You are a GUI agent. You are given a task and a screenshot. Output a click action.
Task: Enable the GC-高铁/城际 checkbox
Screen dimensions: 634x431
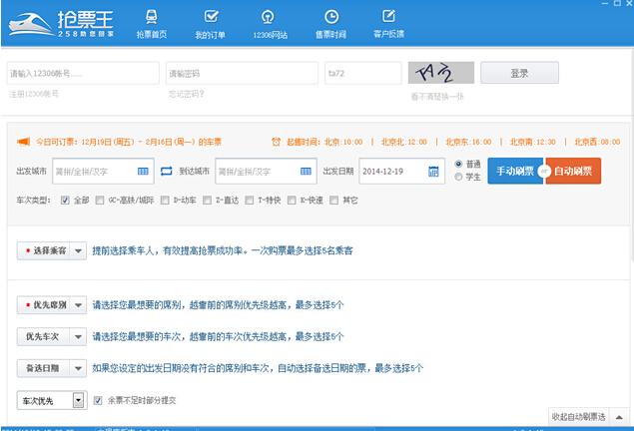pyautogui.click(x=99, y=201)
